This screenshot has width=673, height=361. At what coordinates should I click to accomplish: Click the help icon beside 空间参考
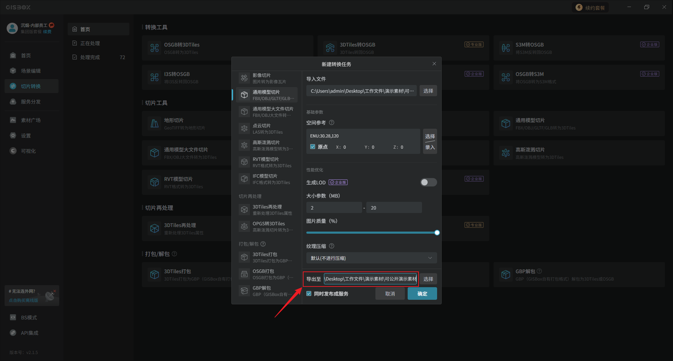(332, 123)
